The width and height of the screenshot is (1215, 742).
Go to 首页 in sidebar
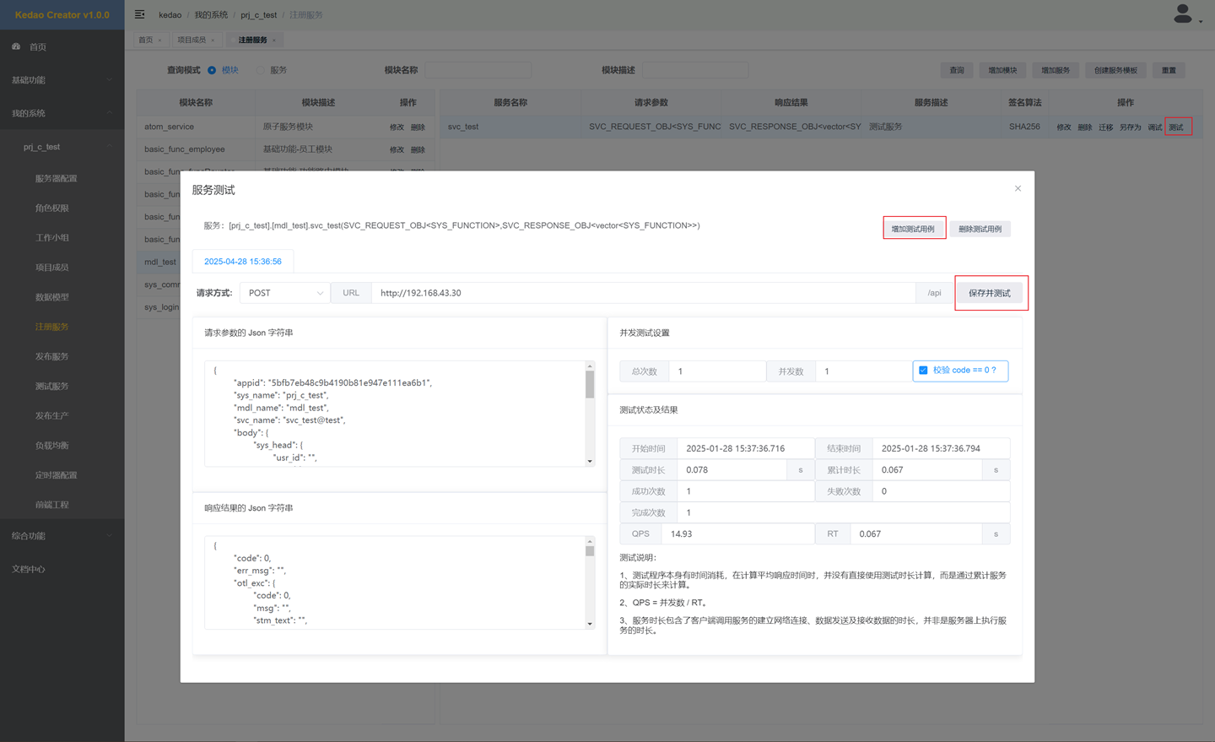tap(38, 47)
